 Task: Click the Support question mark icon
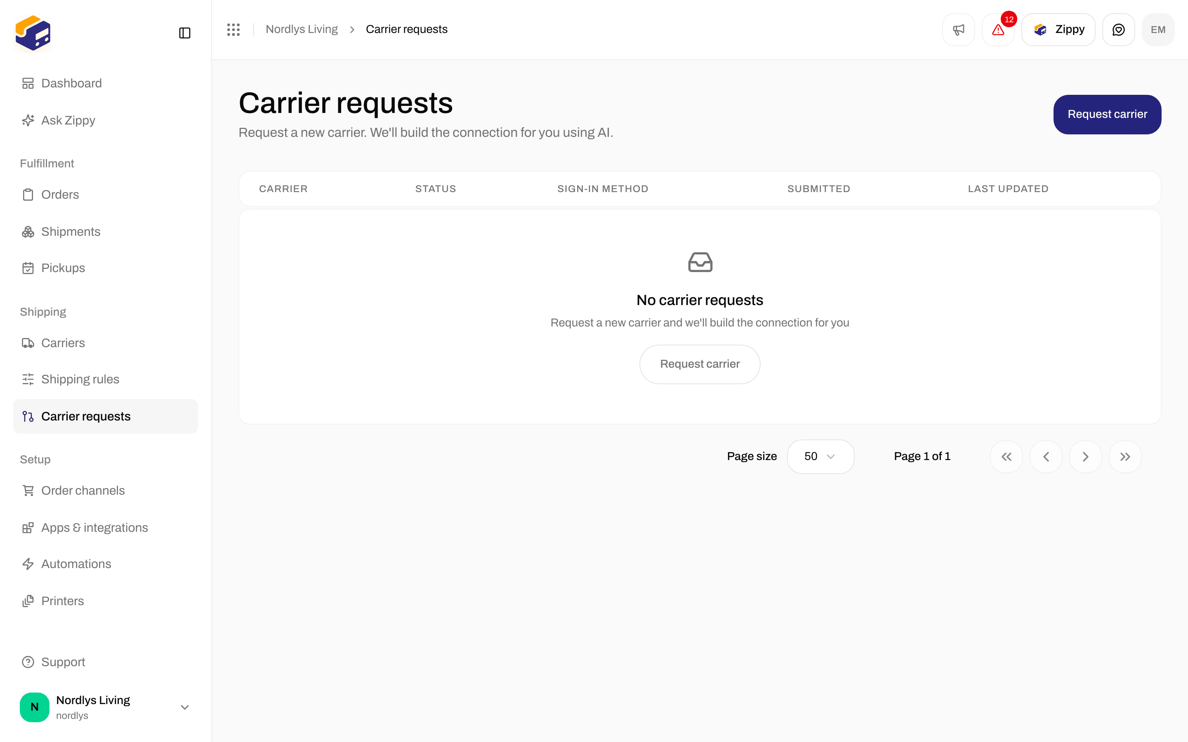(x=28, y=662)
